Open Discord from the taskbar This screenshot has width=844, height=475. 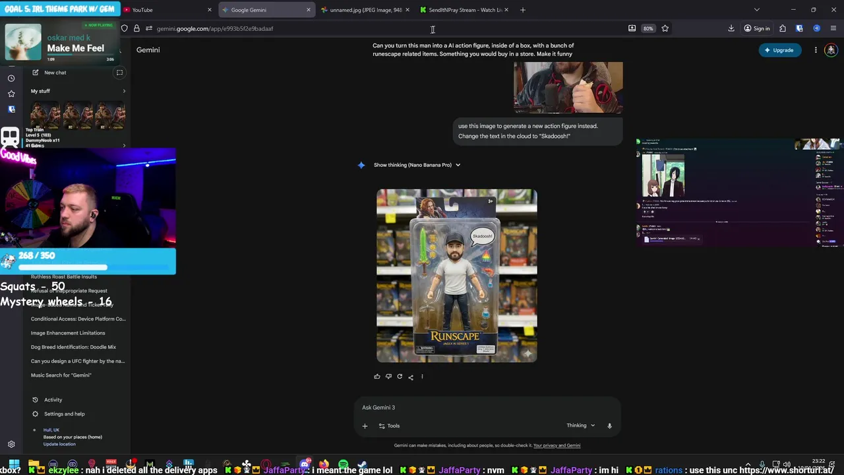pyautogui.click(x=305, y=464)
